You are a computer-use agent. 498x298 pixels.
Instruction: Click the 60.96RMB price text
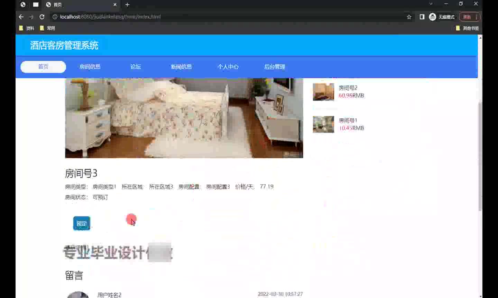tap(351, 96)
